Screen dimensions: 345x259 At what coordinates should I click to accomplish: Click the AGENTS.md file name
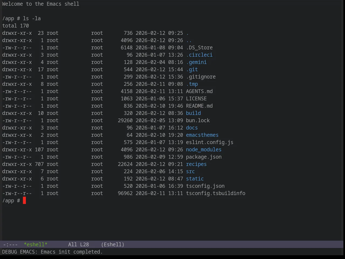click(x=199, y=91)
